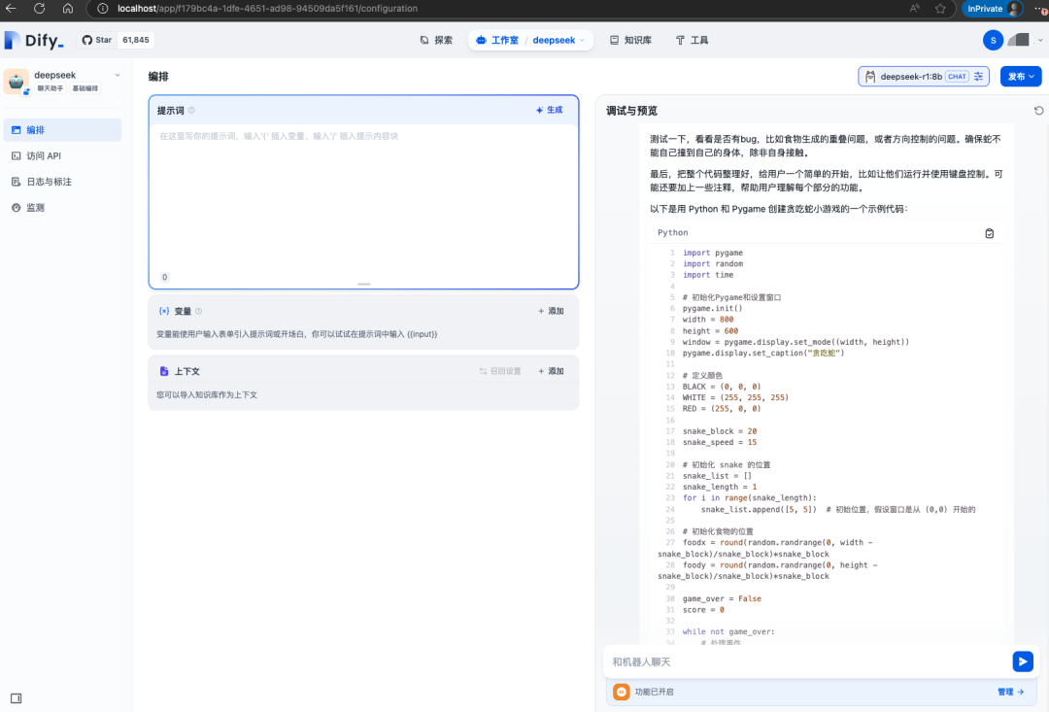The image size is (1049, 712).
Task: Click the orange 功能已开启 feature icon
Action: pyautogui.click(x=622, y=692)
